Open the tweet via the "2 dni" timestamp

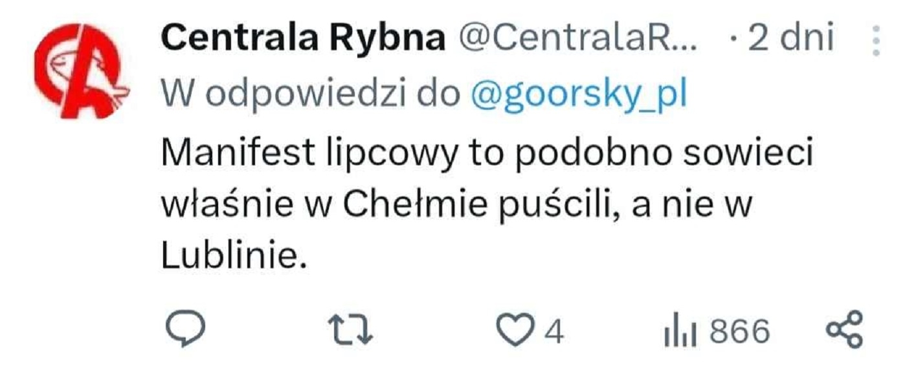790,40
